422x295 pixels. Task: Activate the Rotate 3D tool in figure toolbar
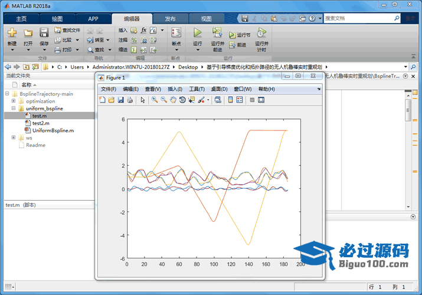coord(182,100)
